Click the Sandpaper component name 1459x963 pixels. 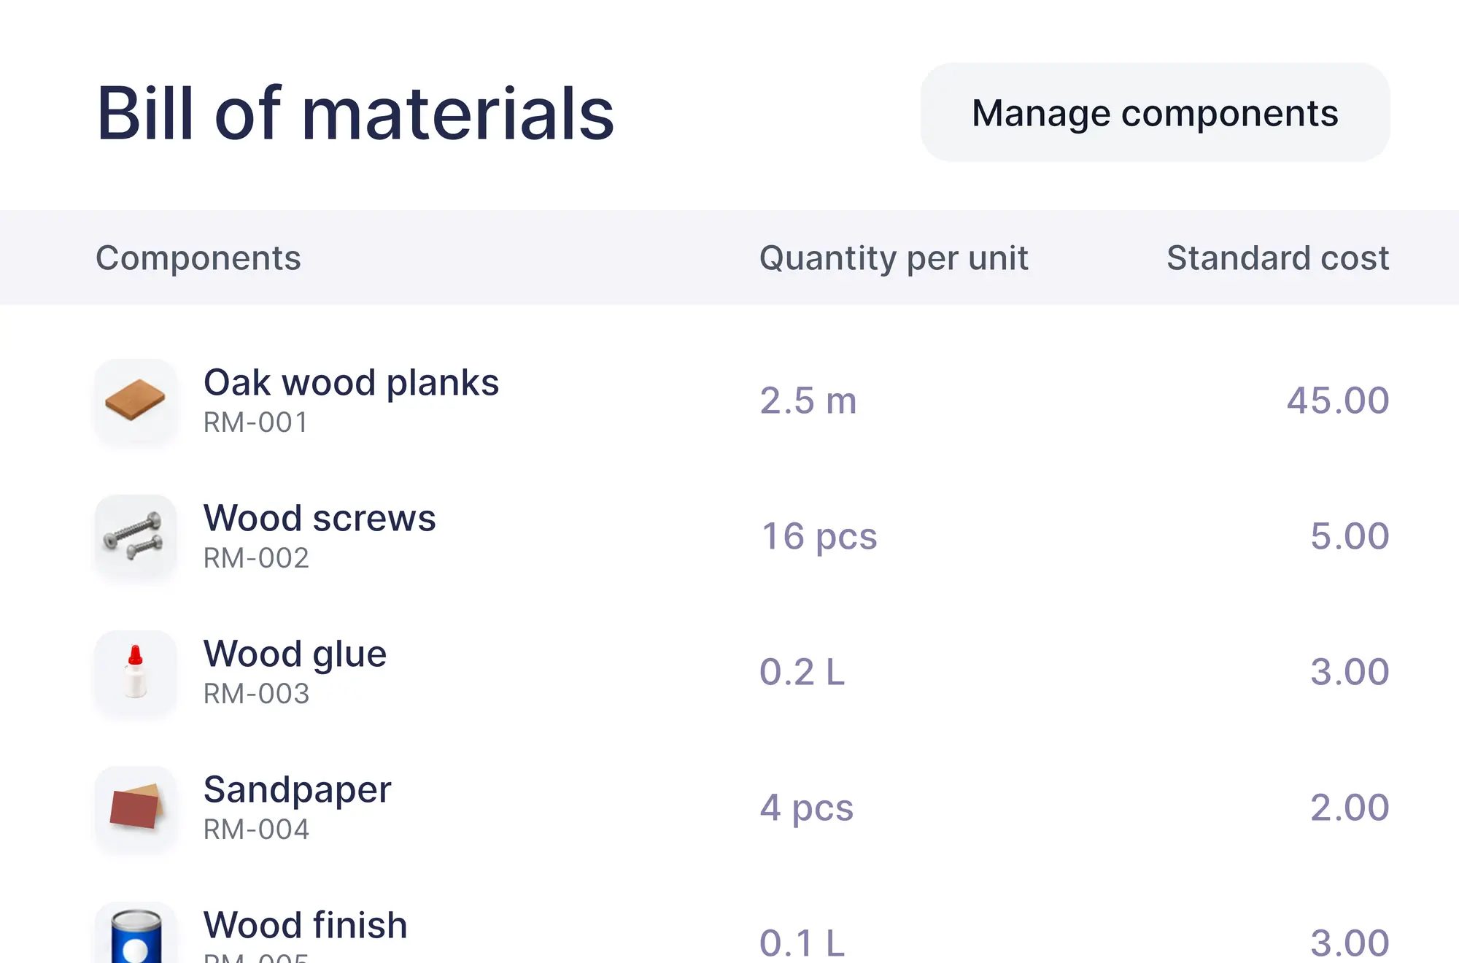(297, 790)
